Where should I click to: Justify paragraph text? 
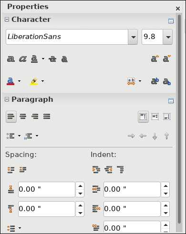[x=47, y=117]
